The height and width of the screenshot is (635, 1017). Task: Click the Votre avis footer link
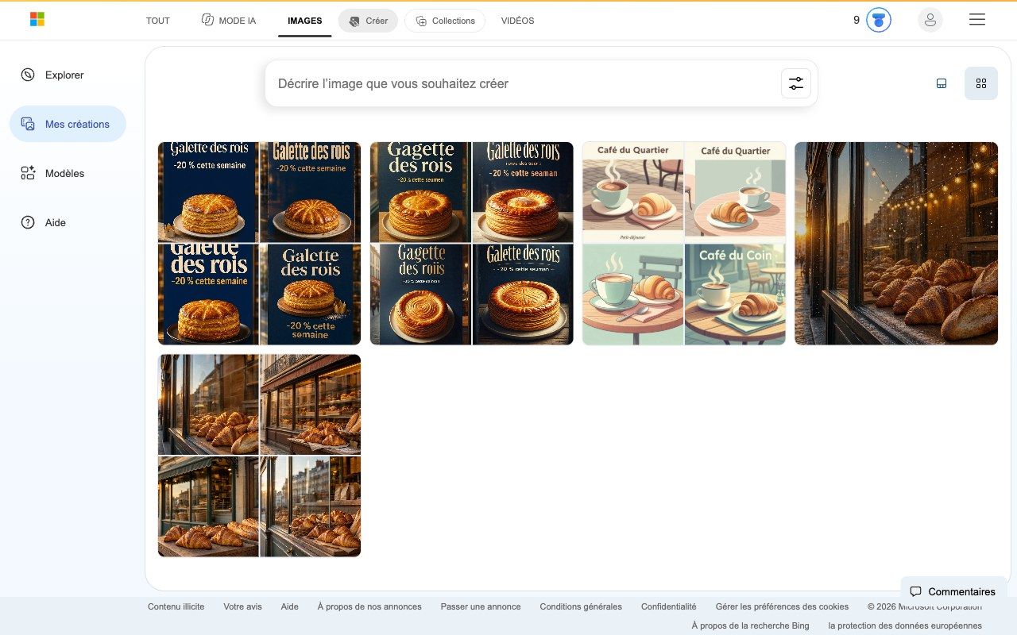[242, 606]
